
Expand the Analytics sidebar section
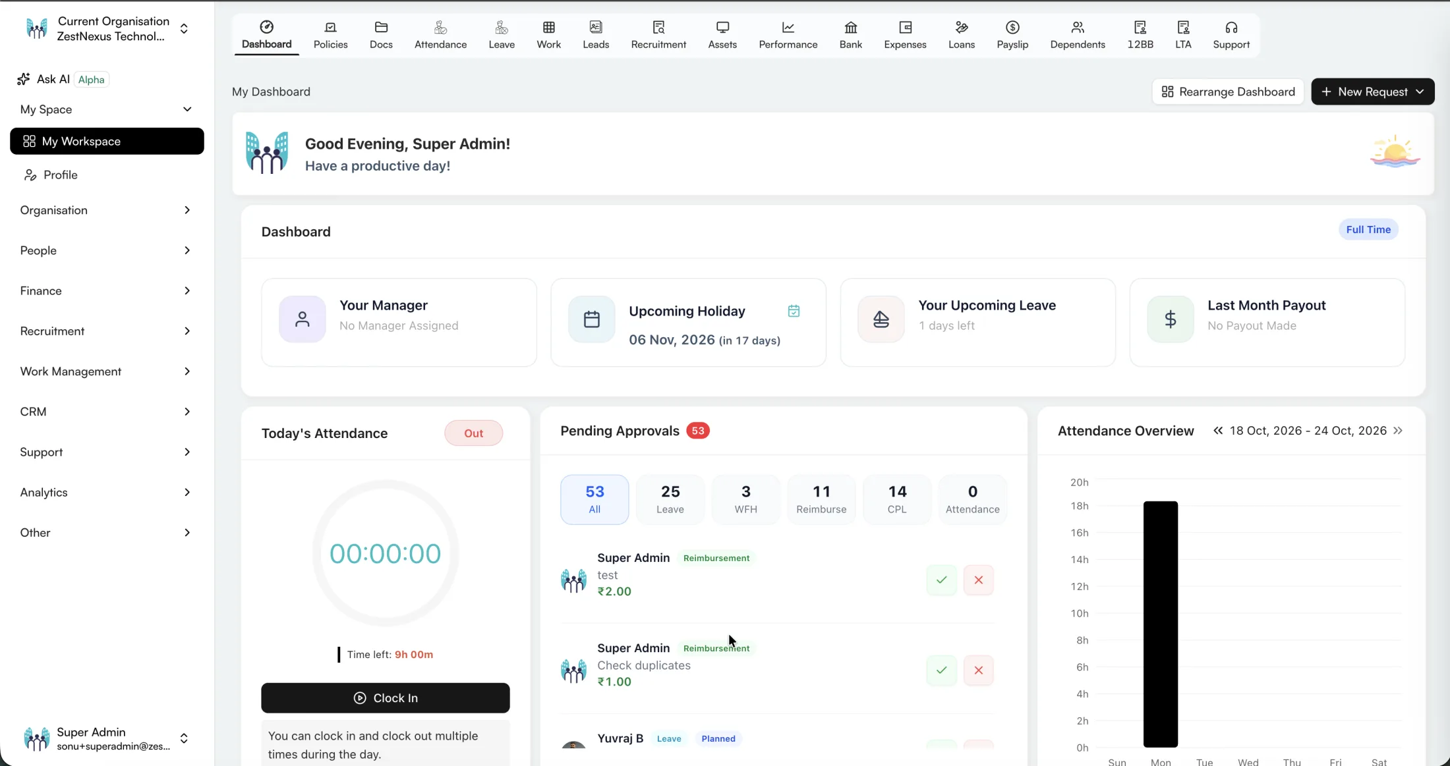click(x=105, y=492)
